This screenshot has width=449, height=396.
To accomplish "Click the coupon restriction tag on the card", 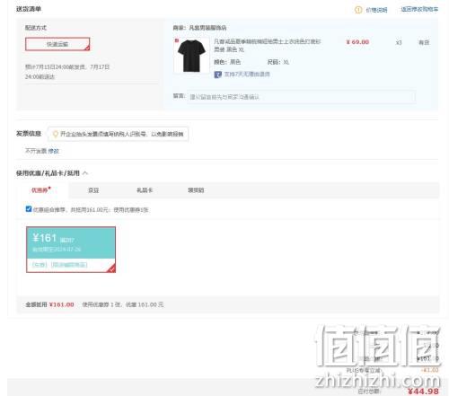I will [x=69, y=265].
